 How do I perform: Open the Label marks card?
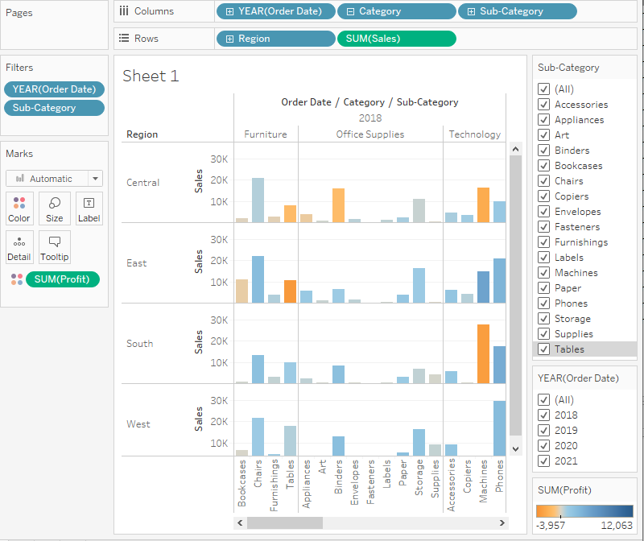pyautogui.click(x=89, y=208)
